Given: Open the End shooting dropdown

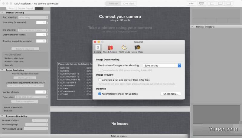Looking at the screenshot, I should pyautogui.click(x=33, y=30).
